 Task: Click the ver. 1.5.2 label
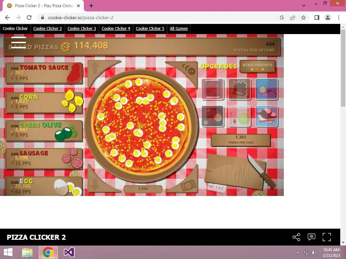click(216, 187)
